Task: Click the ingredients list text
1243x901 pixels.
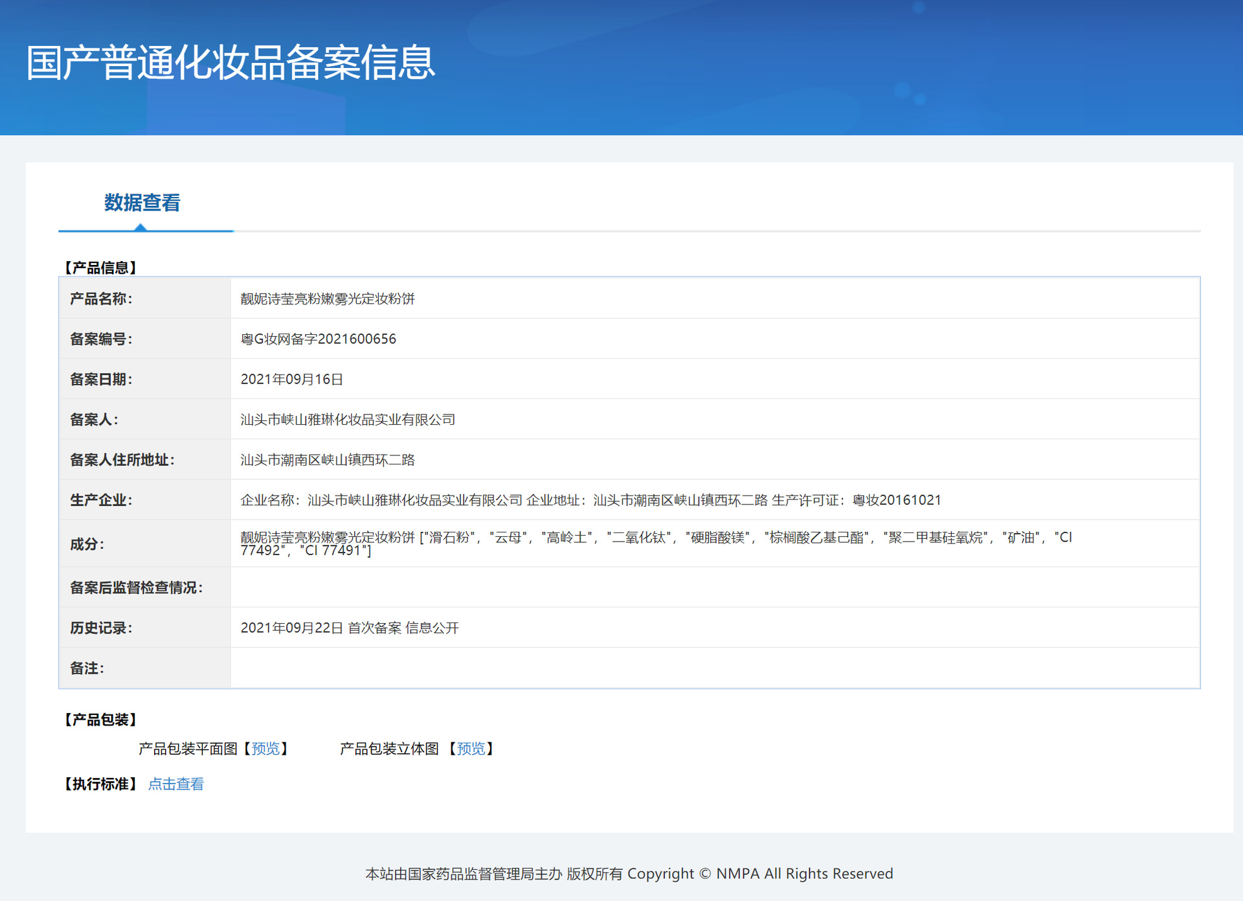Action: point(655,543)
